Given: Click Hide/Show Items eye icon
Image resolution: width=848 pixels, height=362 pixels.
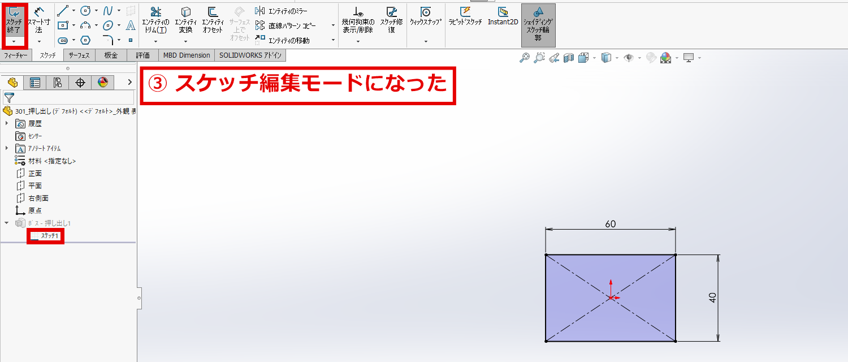Looking at the screenshot, I should (x=628, y=58).
